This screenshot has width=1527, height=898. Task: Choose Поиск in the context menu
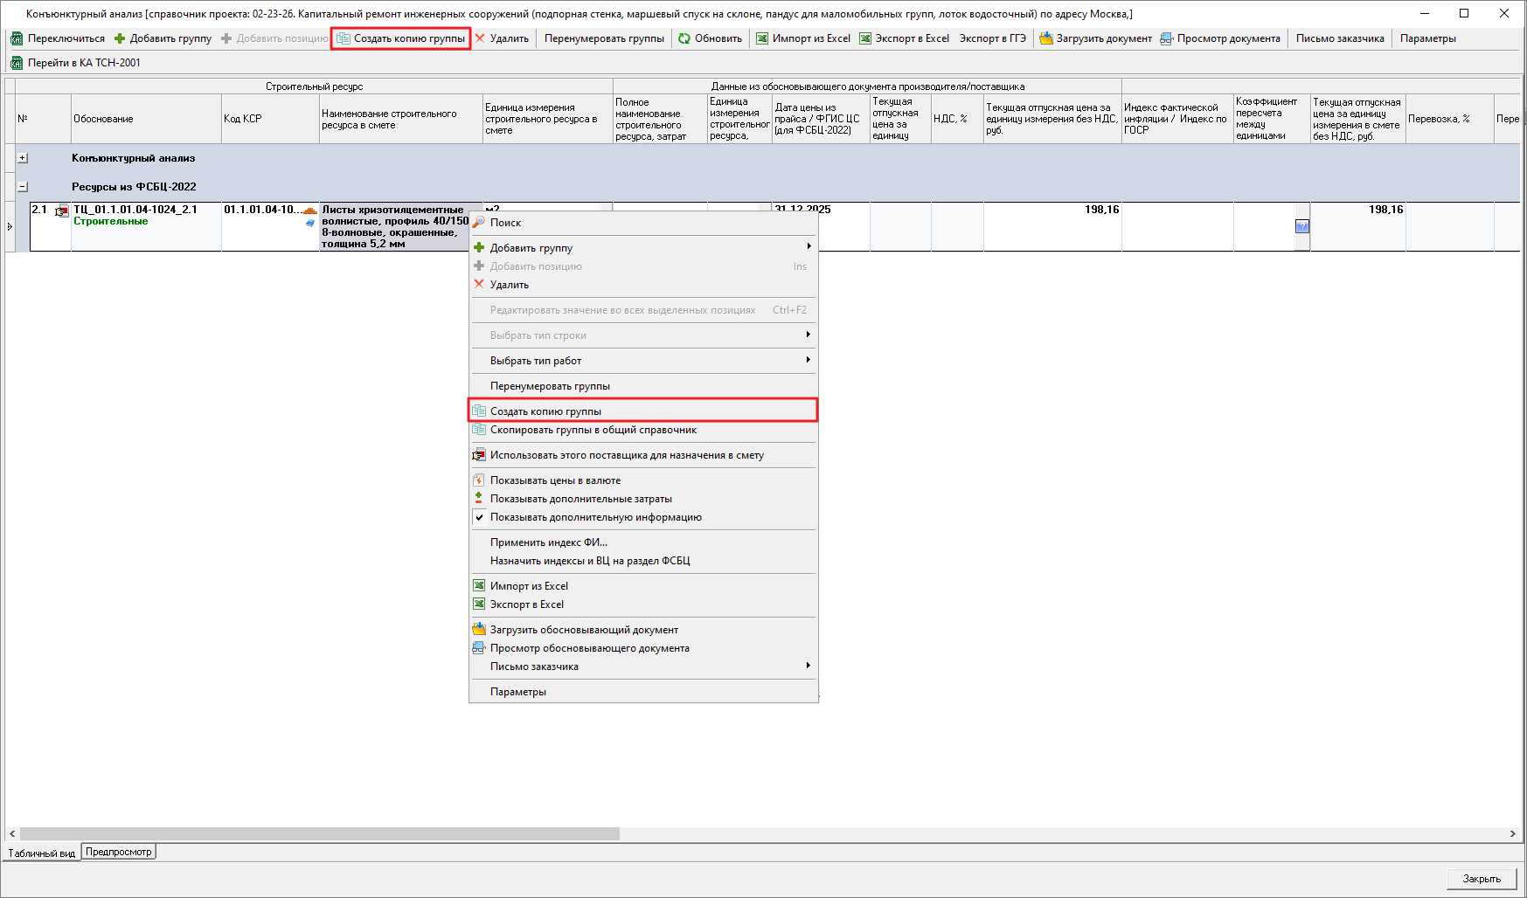pyautogui.click(x=505, y=223)
